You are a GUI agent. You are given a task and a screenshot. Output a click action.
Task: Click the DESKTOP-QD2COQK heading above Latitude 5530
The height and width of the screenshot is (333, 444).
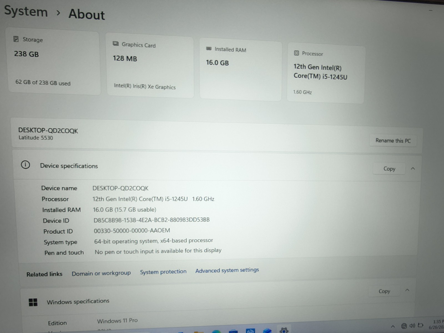tap(48, 130)
